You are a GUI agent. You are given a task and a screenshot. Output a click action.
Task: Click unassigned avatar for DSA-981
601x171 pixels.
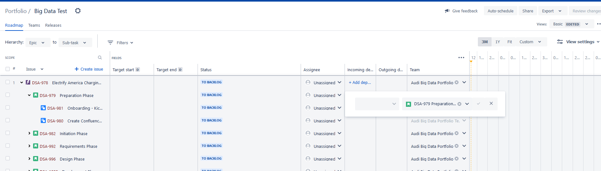(x=308, y=108)
